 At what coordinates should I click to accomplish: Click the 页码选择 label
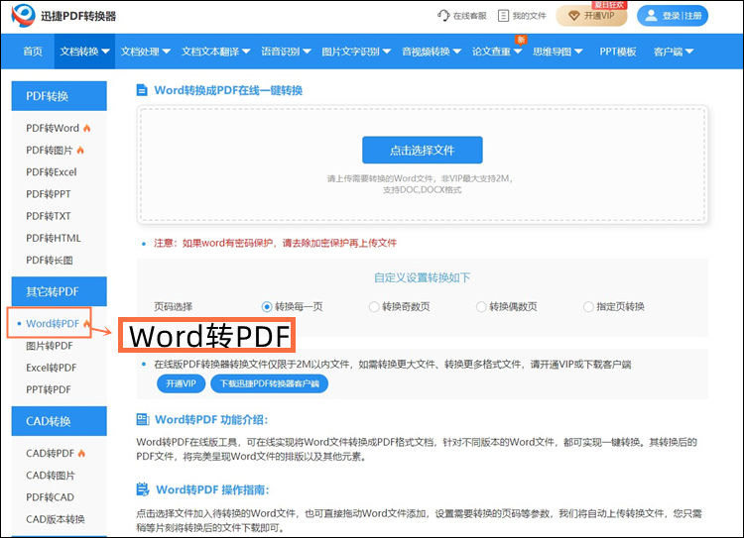coord(173,307)
